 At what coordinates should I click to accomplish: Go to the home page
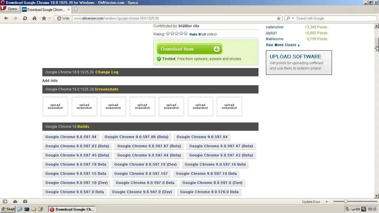click(34, 18)
